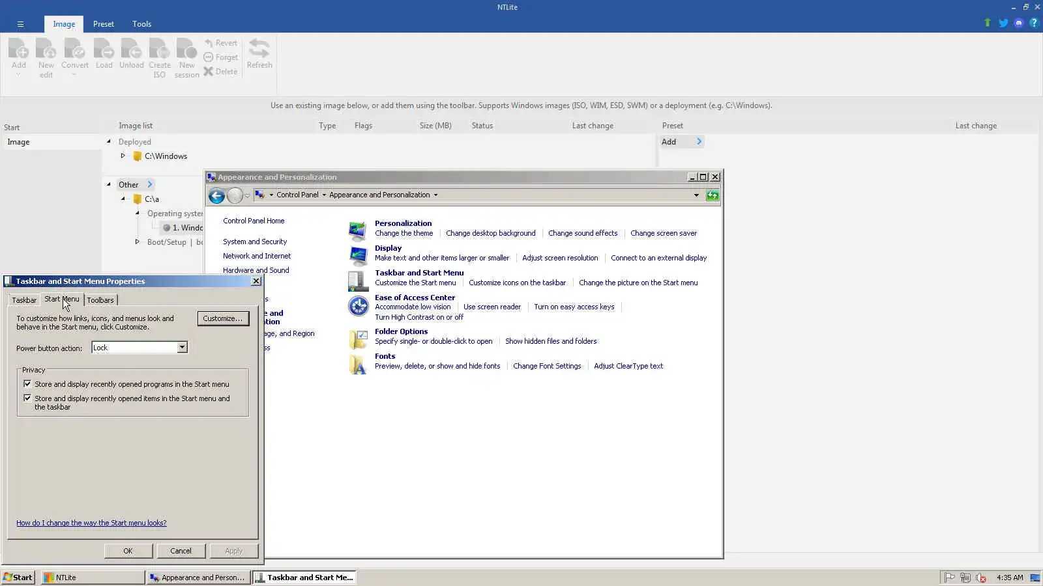Click OK in Taskbar properties dialog
This screenshot has height=586, width=1043.
[128, 551]
